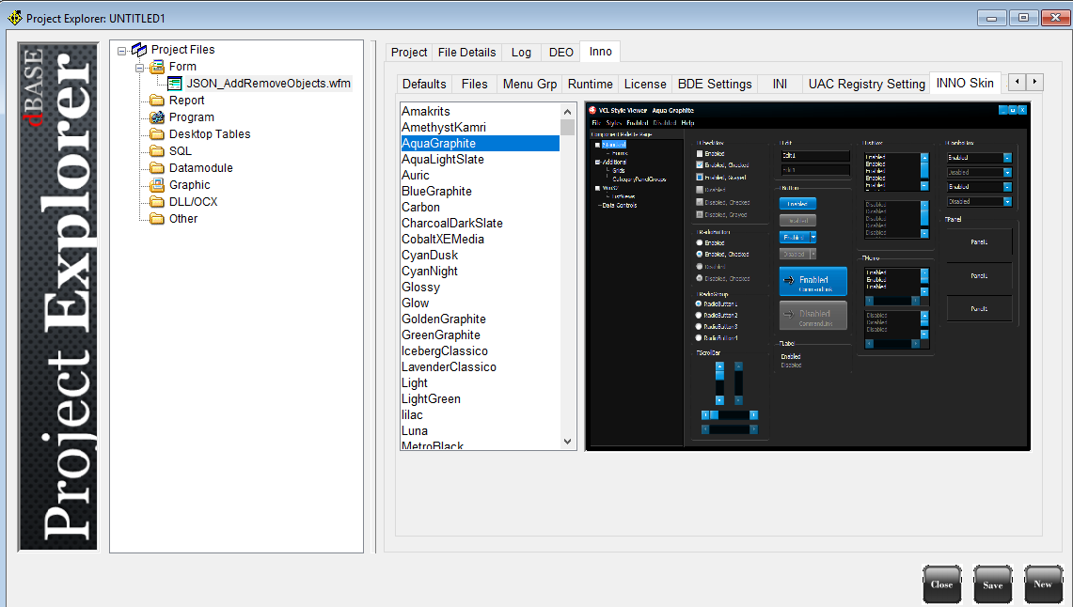Select the BlueGraphite skin
Image resolution: width=1073 pixels, height=607 pixels.
[x=480, y=192]
